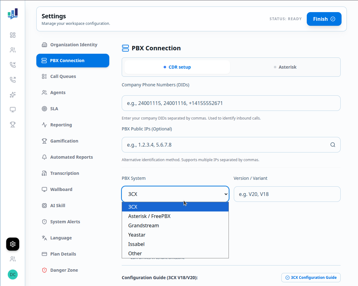
Task: Click the app logo in the sidebar
Action: click(x=12, y=14)
